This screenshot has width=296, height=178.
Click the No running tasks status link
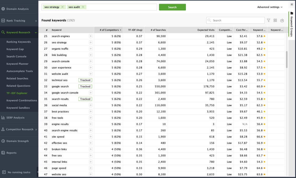click(18, 172)
